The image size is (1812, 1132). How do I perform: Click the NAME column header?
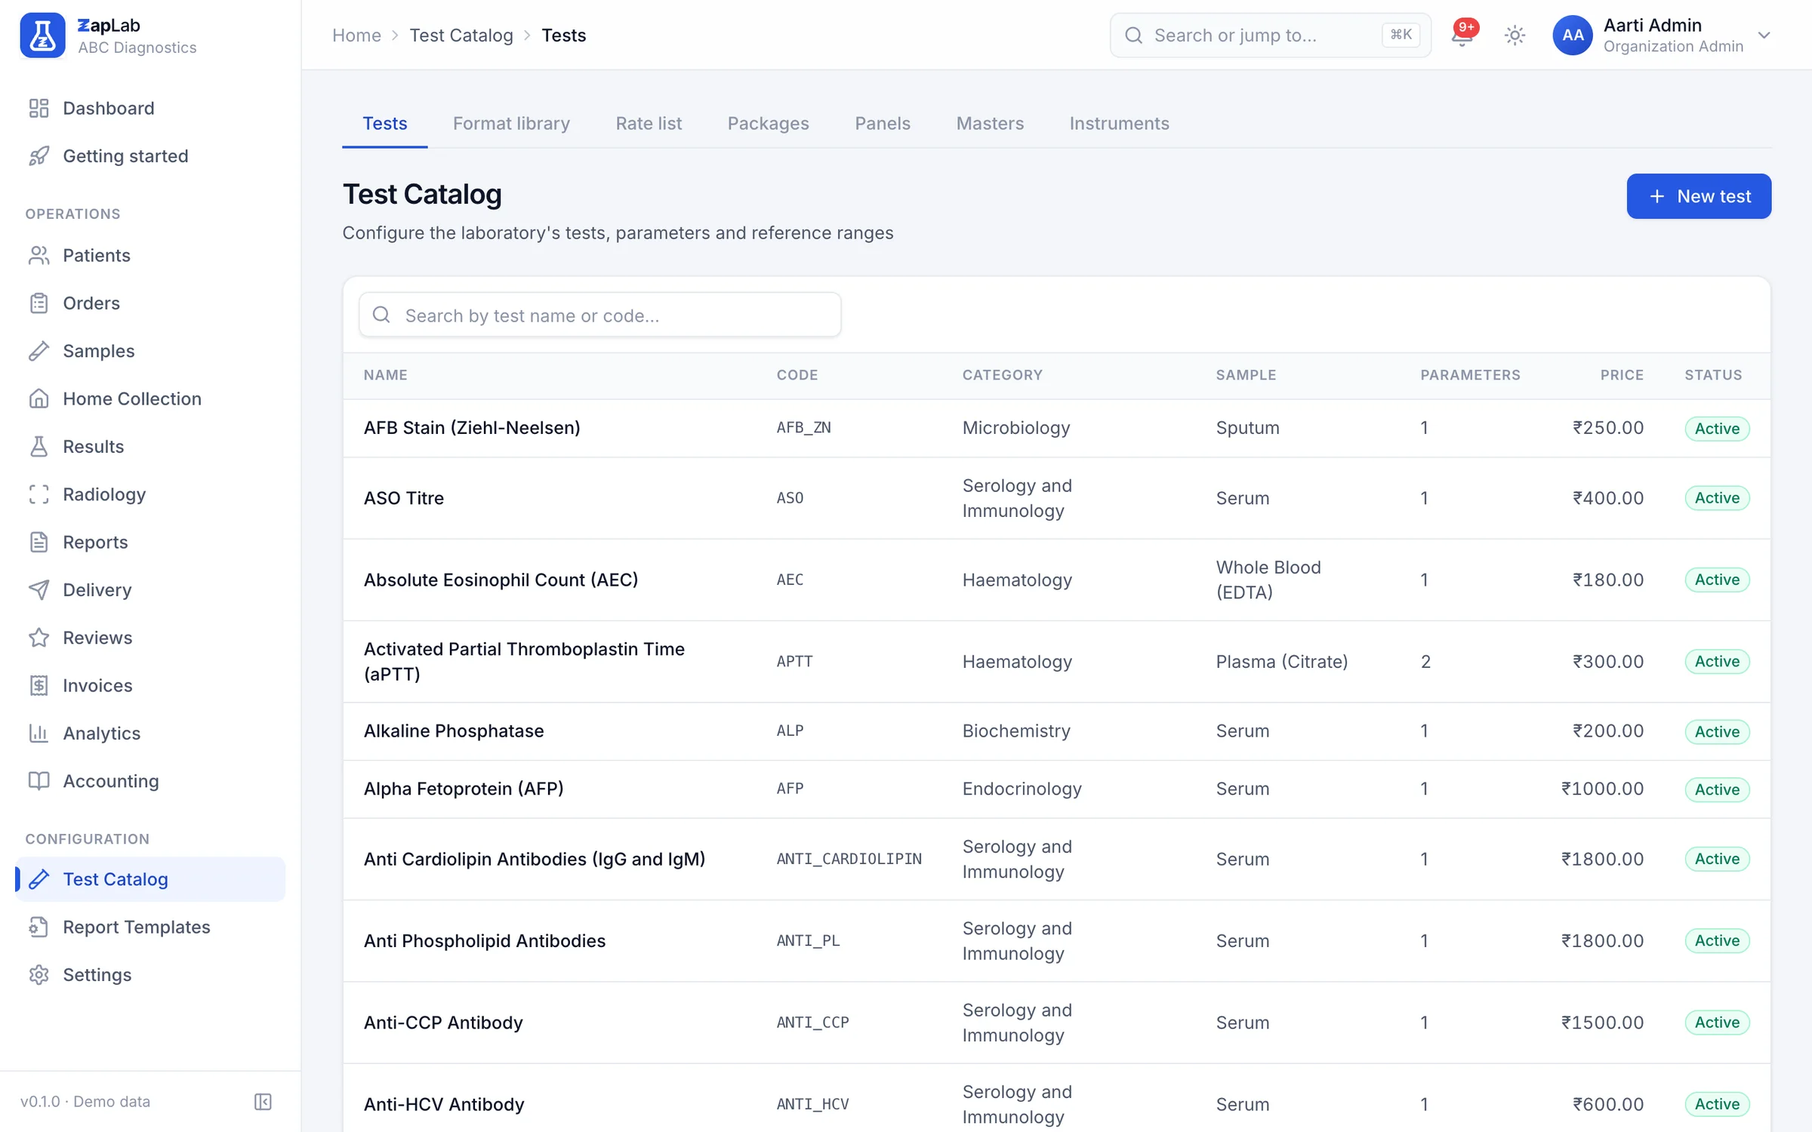[385, 375]
